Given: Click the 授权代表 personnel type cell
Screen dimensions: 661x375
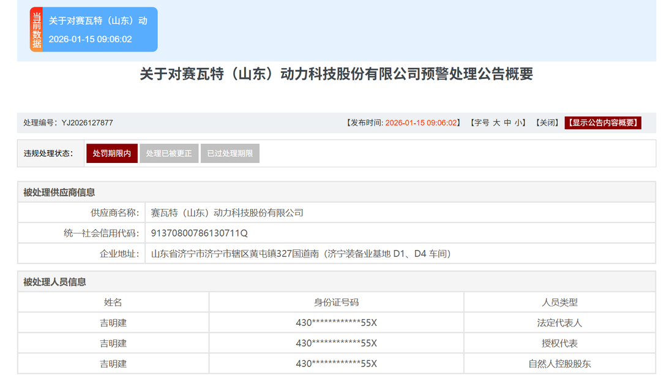Looking at the screenshot, I should point(559,343).
